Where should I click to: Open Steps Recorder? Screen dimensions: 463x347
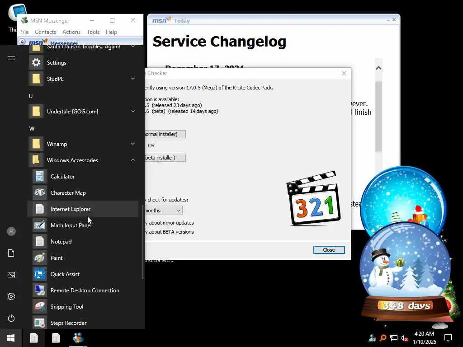coord(83,323)
